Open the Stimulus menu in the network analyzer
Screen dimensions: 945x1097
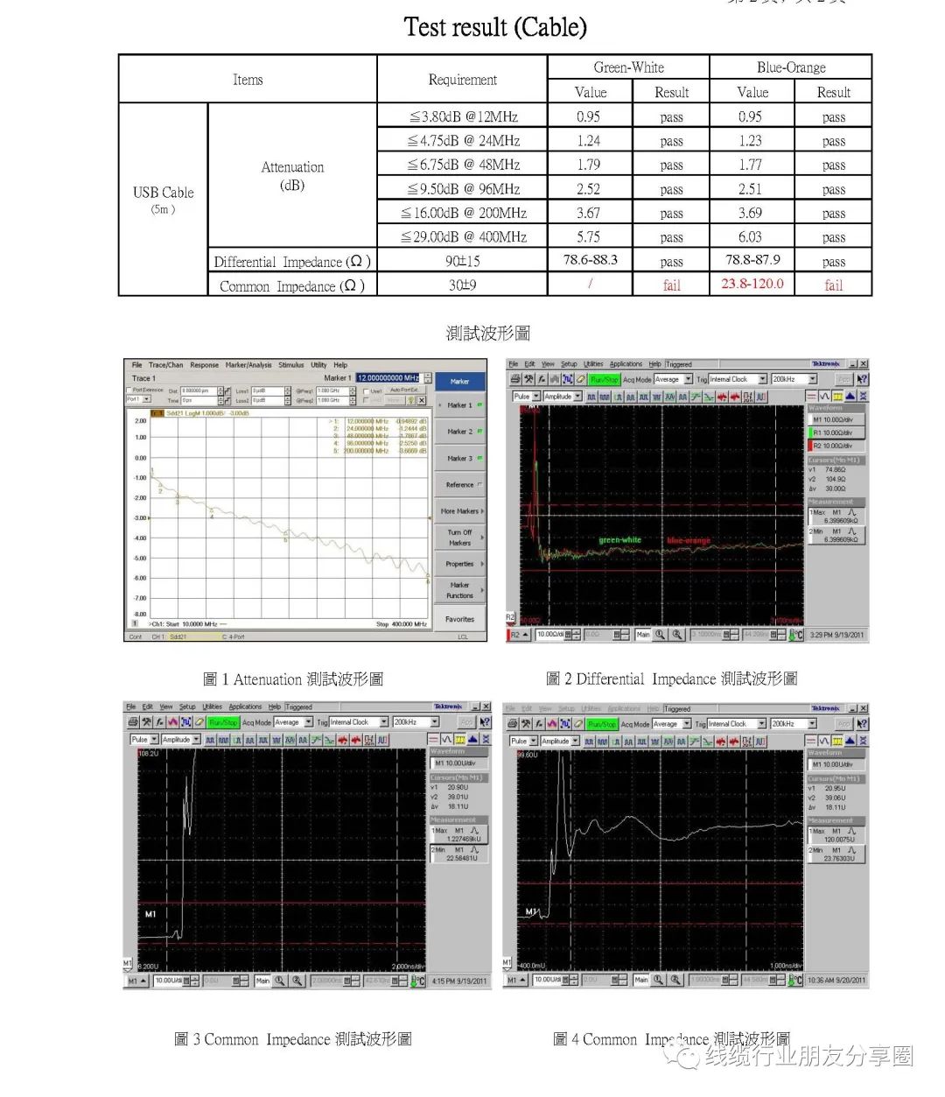(292, 365)
